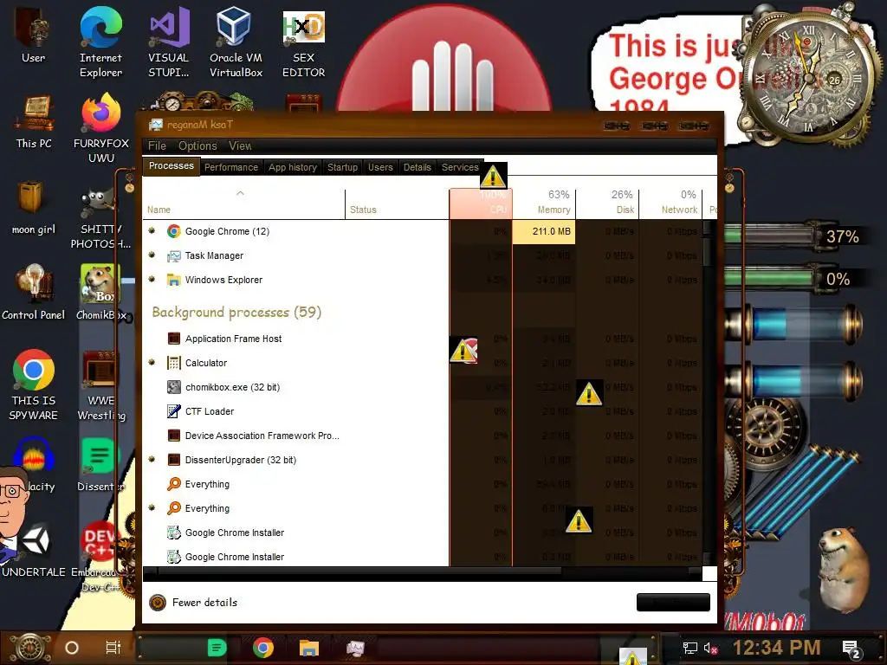The width and height of the screenshot is (887, 665).
Task: Click the Task Manager taskbar icon
Action: [x=355, y=648]
